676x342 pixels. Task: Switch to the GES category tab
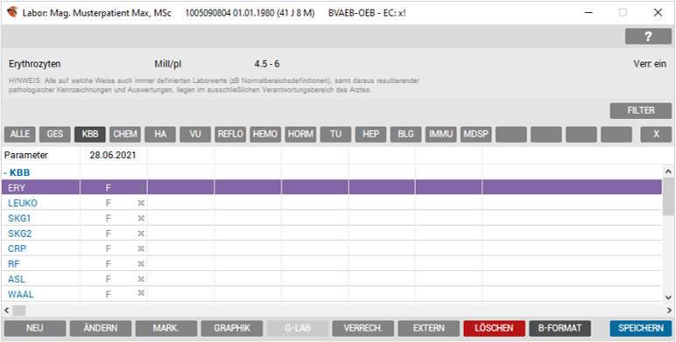(55, 135)
